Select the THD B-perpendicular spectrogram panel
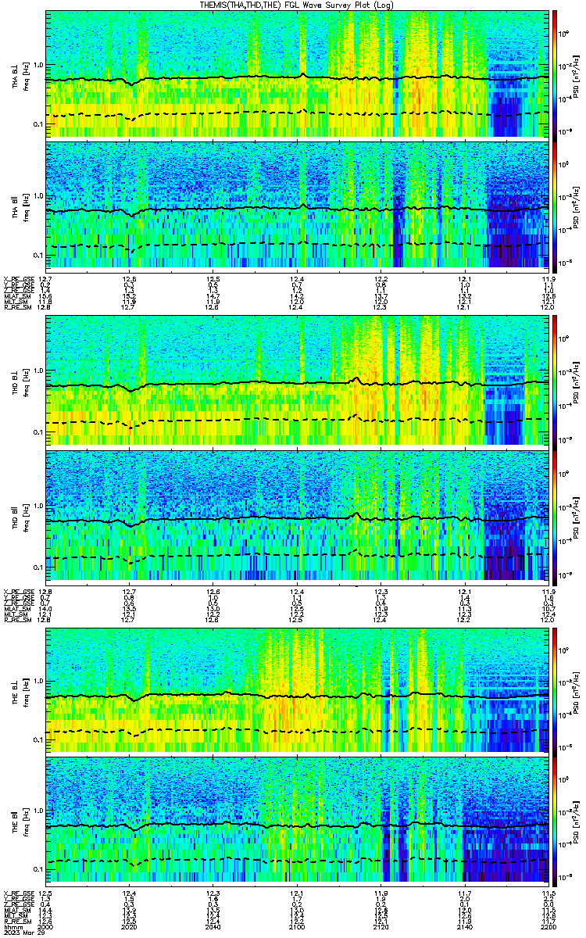This screenshot has height=938, width=586. point(297,380)
